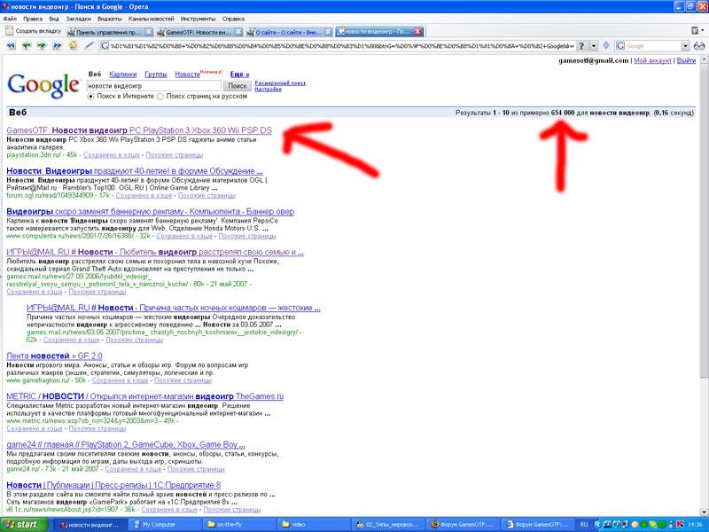The width and height of the screenshot is (709, 532).
Task: Open the Закладки menu
Action: [78, 19]
